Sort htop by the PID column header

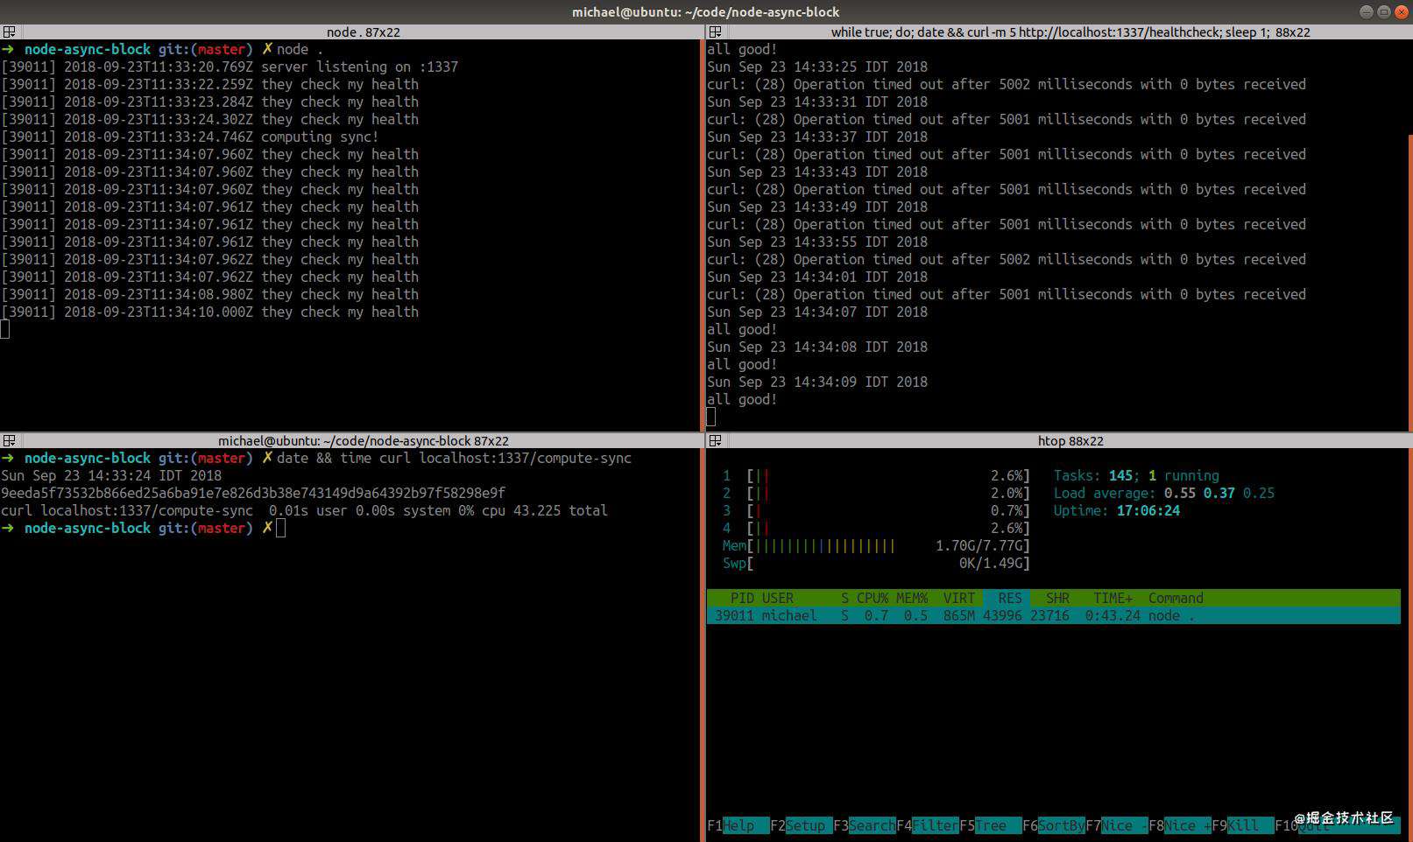pos(742,598)
